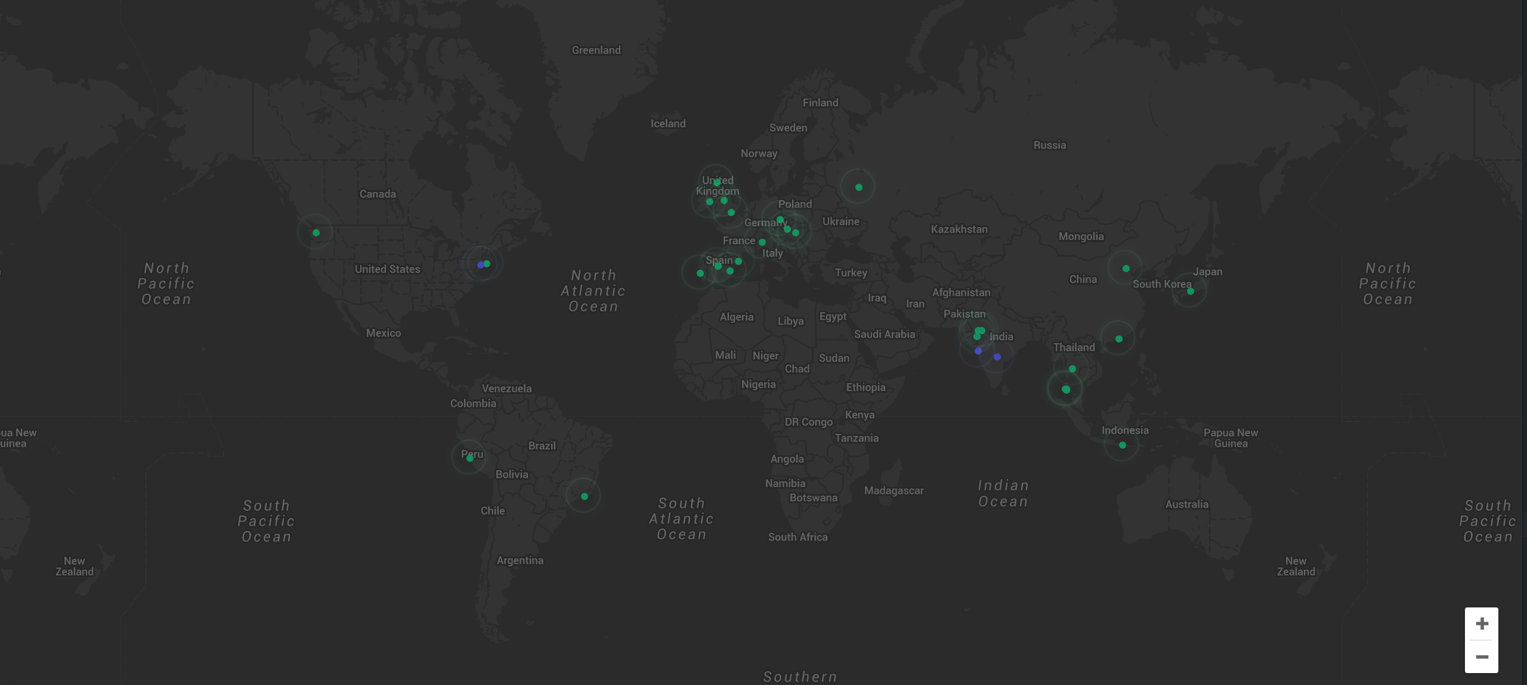Screen dimensions: 1527x685
Task: Click green marker in southeastern Brazil
Action: 585,496
